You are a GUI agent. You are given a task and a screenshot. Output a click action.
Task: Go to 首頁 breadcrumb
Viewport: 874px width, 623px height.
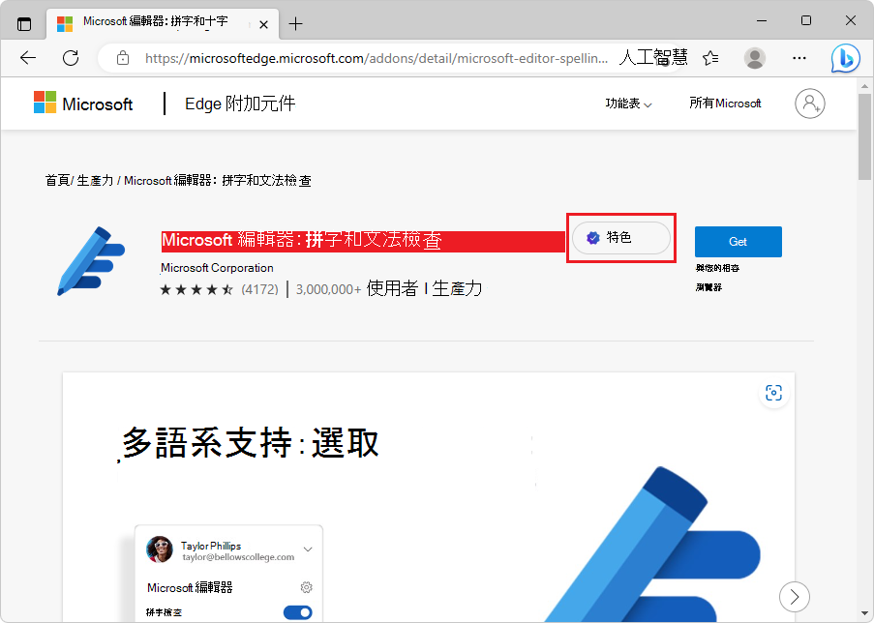(x=57, y=181)
